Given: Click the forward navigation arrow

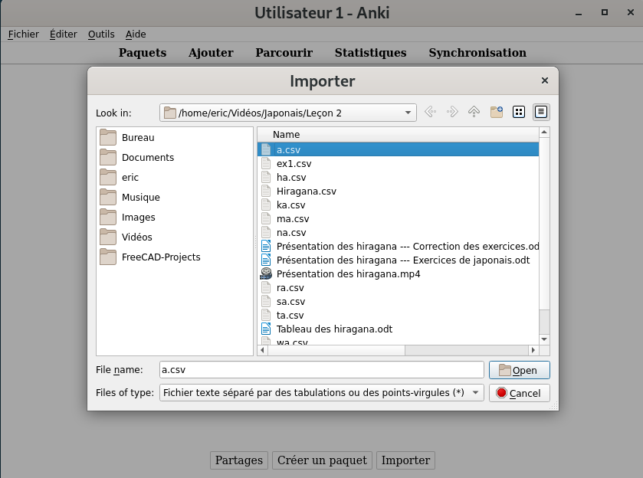Looking at the screenshot, I should pos(452,112).
